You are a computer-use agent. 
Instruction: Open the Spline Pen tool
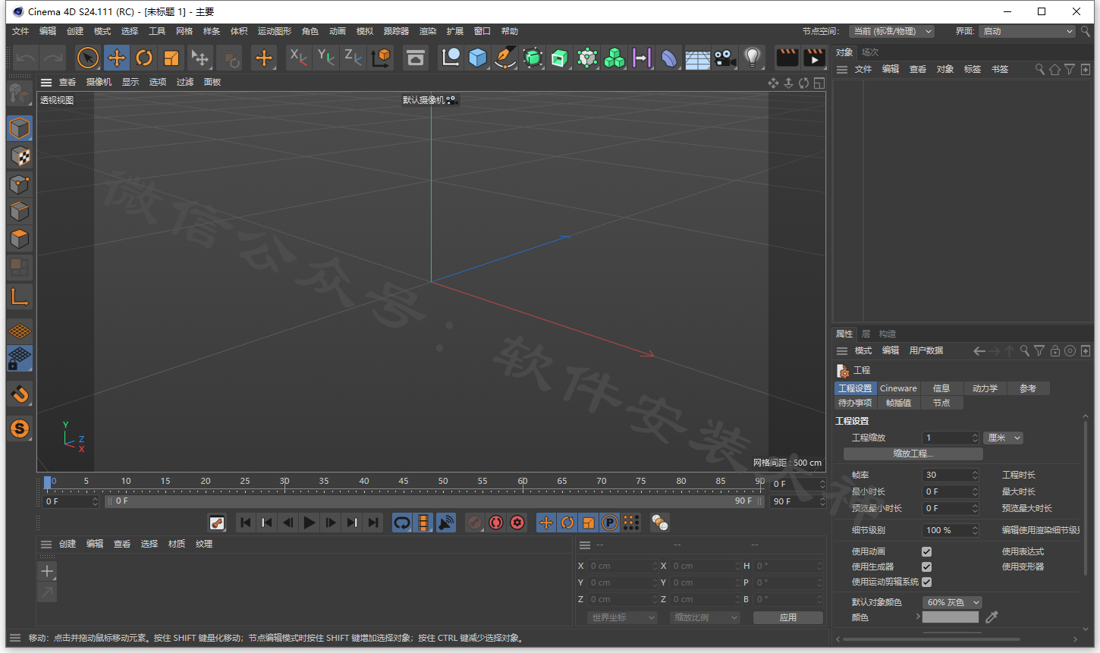click(x=505, y=58)
